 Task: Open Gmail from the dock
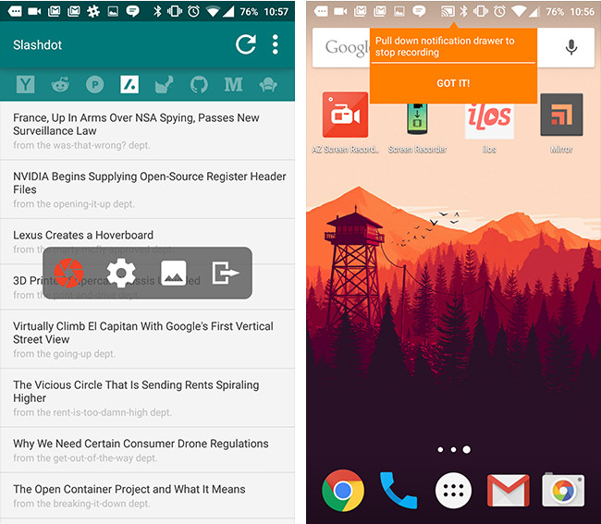pyautogui.click(x=509, y=491)
